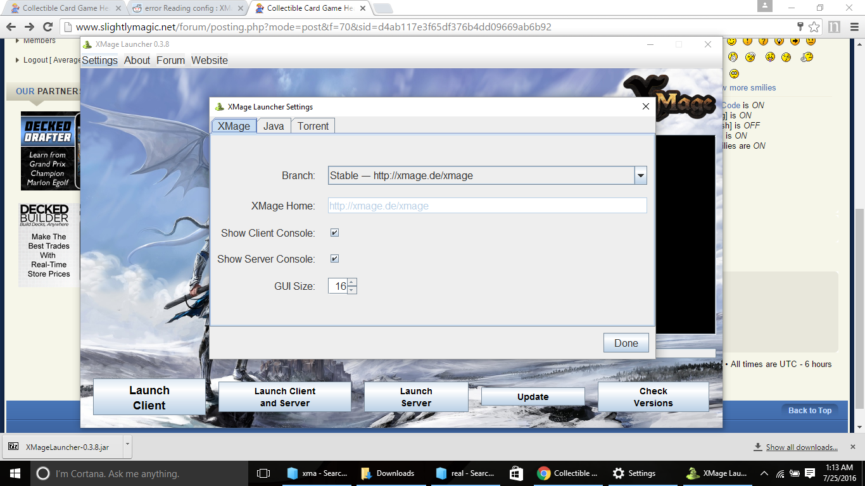Click the Cortana search box

[x=139, y=473]
